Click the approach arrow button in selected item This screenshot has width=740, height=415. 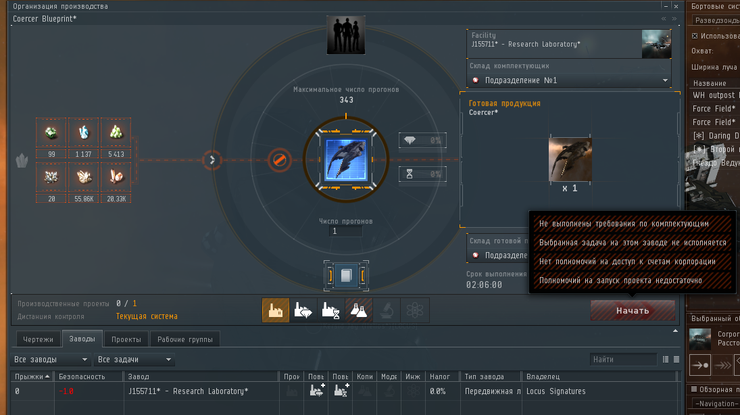[700, 365]
